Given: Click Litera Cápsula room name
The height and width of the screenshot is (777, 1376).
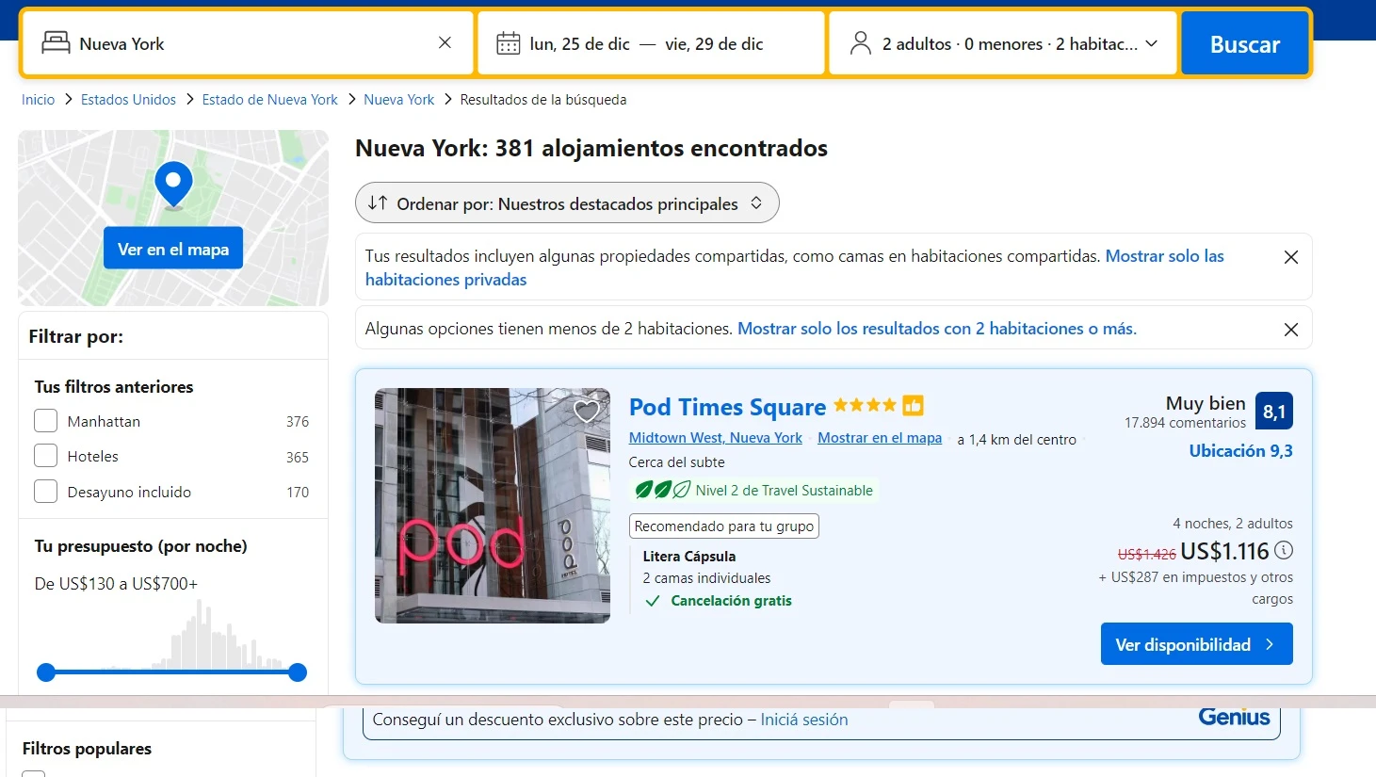Looking at the screenshot, I should 689,557.
